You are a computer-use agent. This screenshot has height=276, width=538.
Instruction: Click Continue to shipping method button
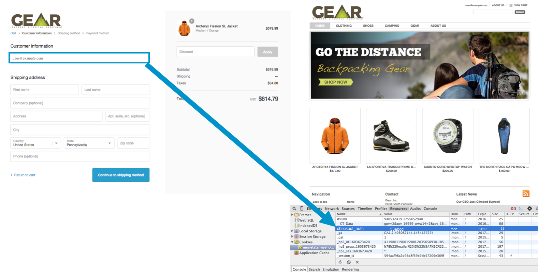coord(121,175)
